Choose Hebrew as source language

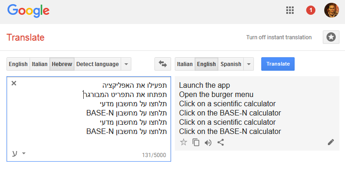[62, 64]
